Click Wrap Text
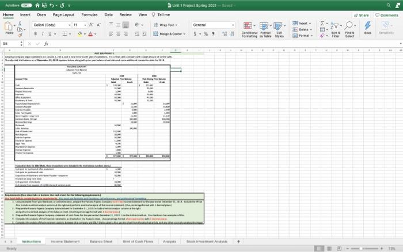 (x=166, y=25)
